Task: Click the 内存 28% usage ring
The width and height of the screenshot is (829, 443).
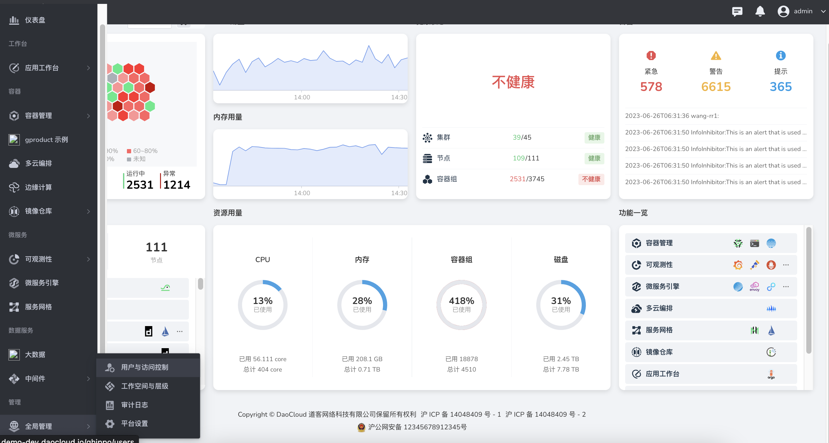Action: pos(362,305)
